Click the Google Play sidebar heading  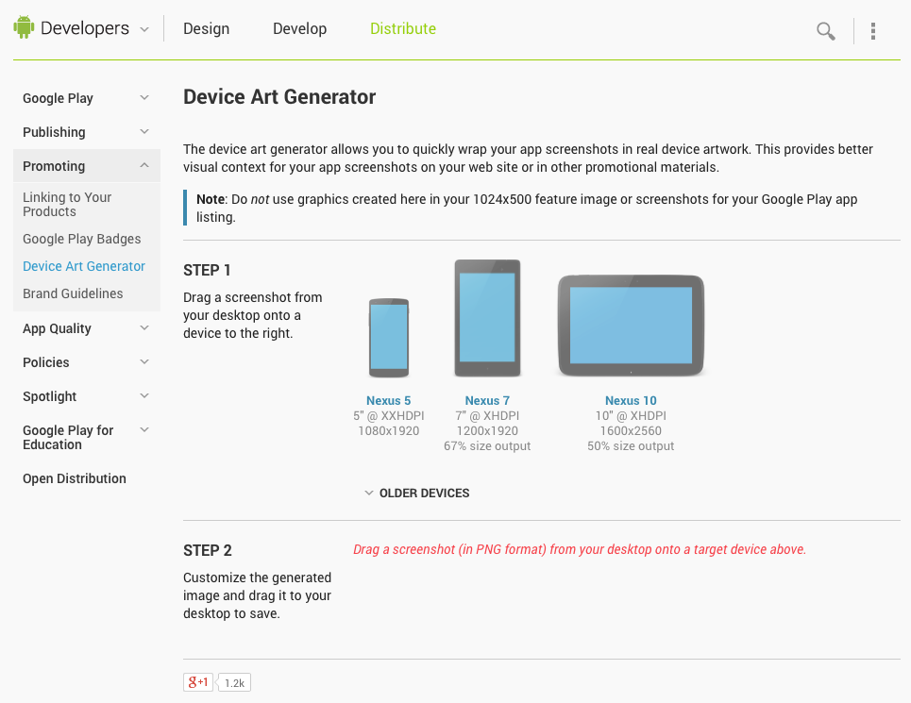pyautogui.click(x=59, y=98)
